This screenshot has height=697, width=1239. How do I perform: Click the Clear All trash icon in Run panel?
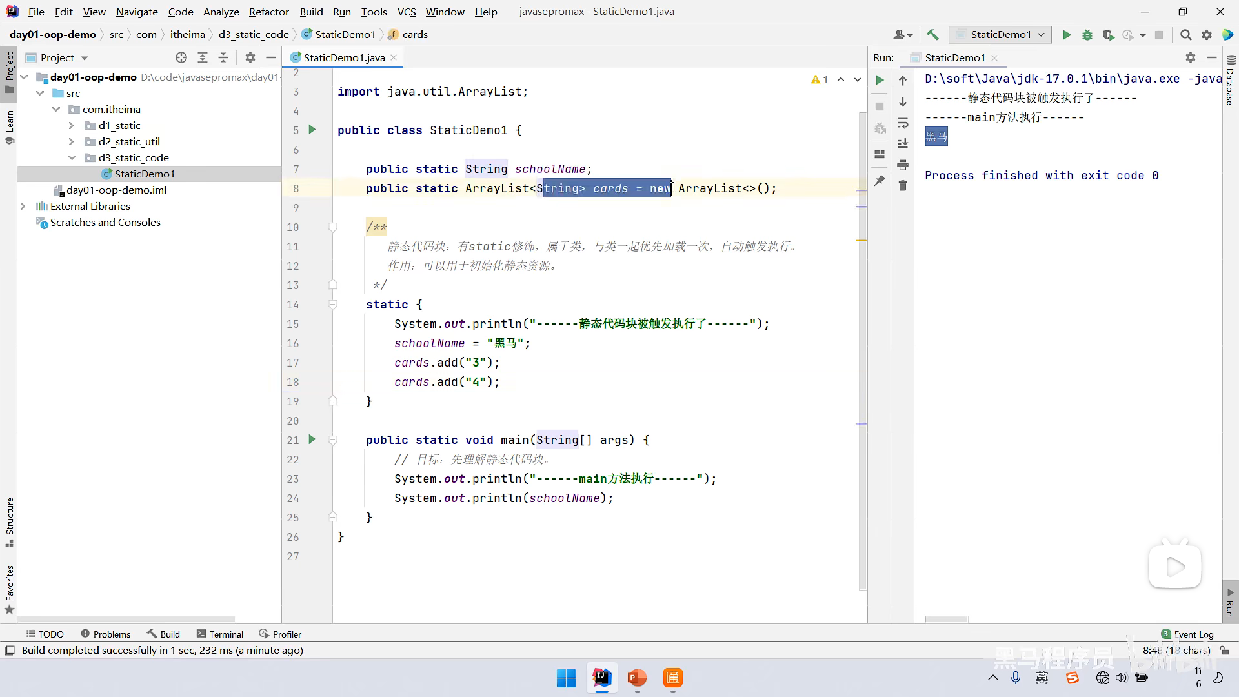click(x=903, y=186)
